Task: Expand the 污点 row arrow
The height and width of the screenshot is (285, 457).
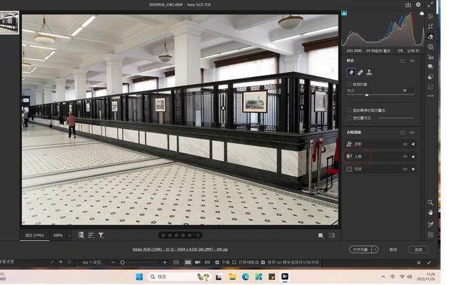Action: point(413,169)
